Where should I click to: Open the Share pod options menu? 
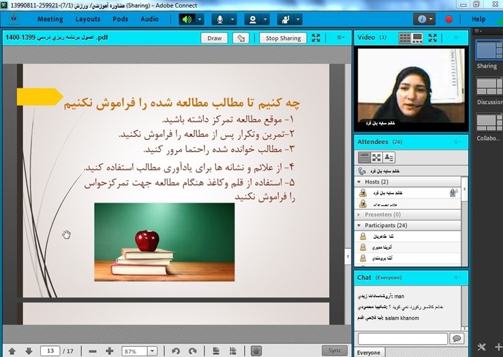click(x=341, y=38)
